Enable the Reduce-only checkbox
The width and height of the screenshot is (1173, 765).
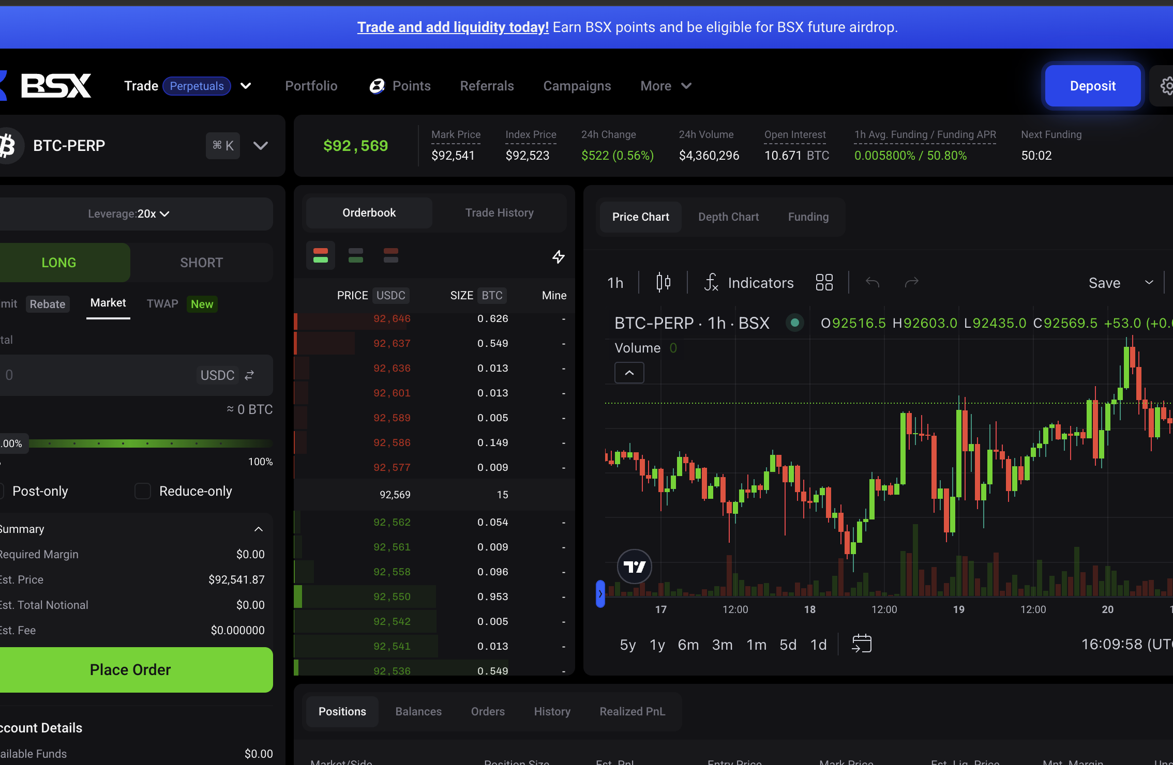click(143, 491)
